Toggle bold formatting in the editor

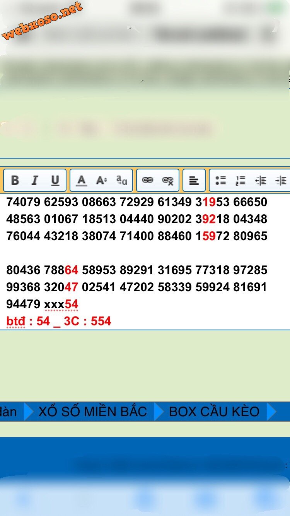pyautogui.click(x=15, y=180)
